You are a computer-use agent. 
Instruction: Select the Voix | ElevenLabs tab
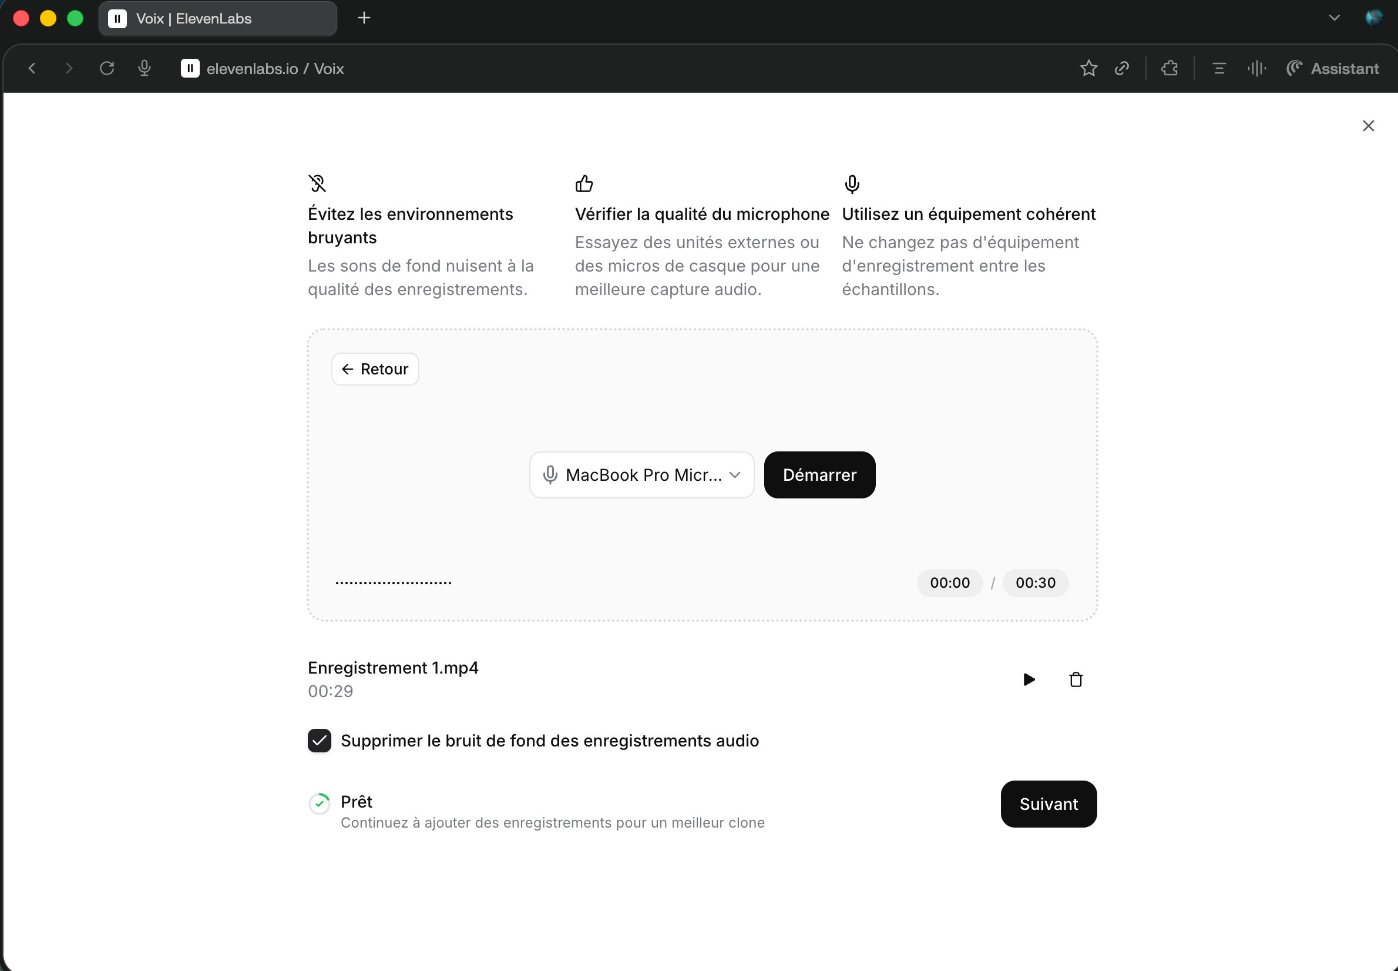(x=217, y=19)
